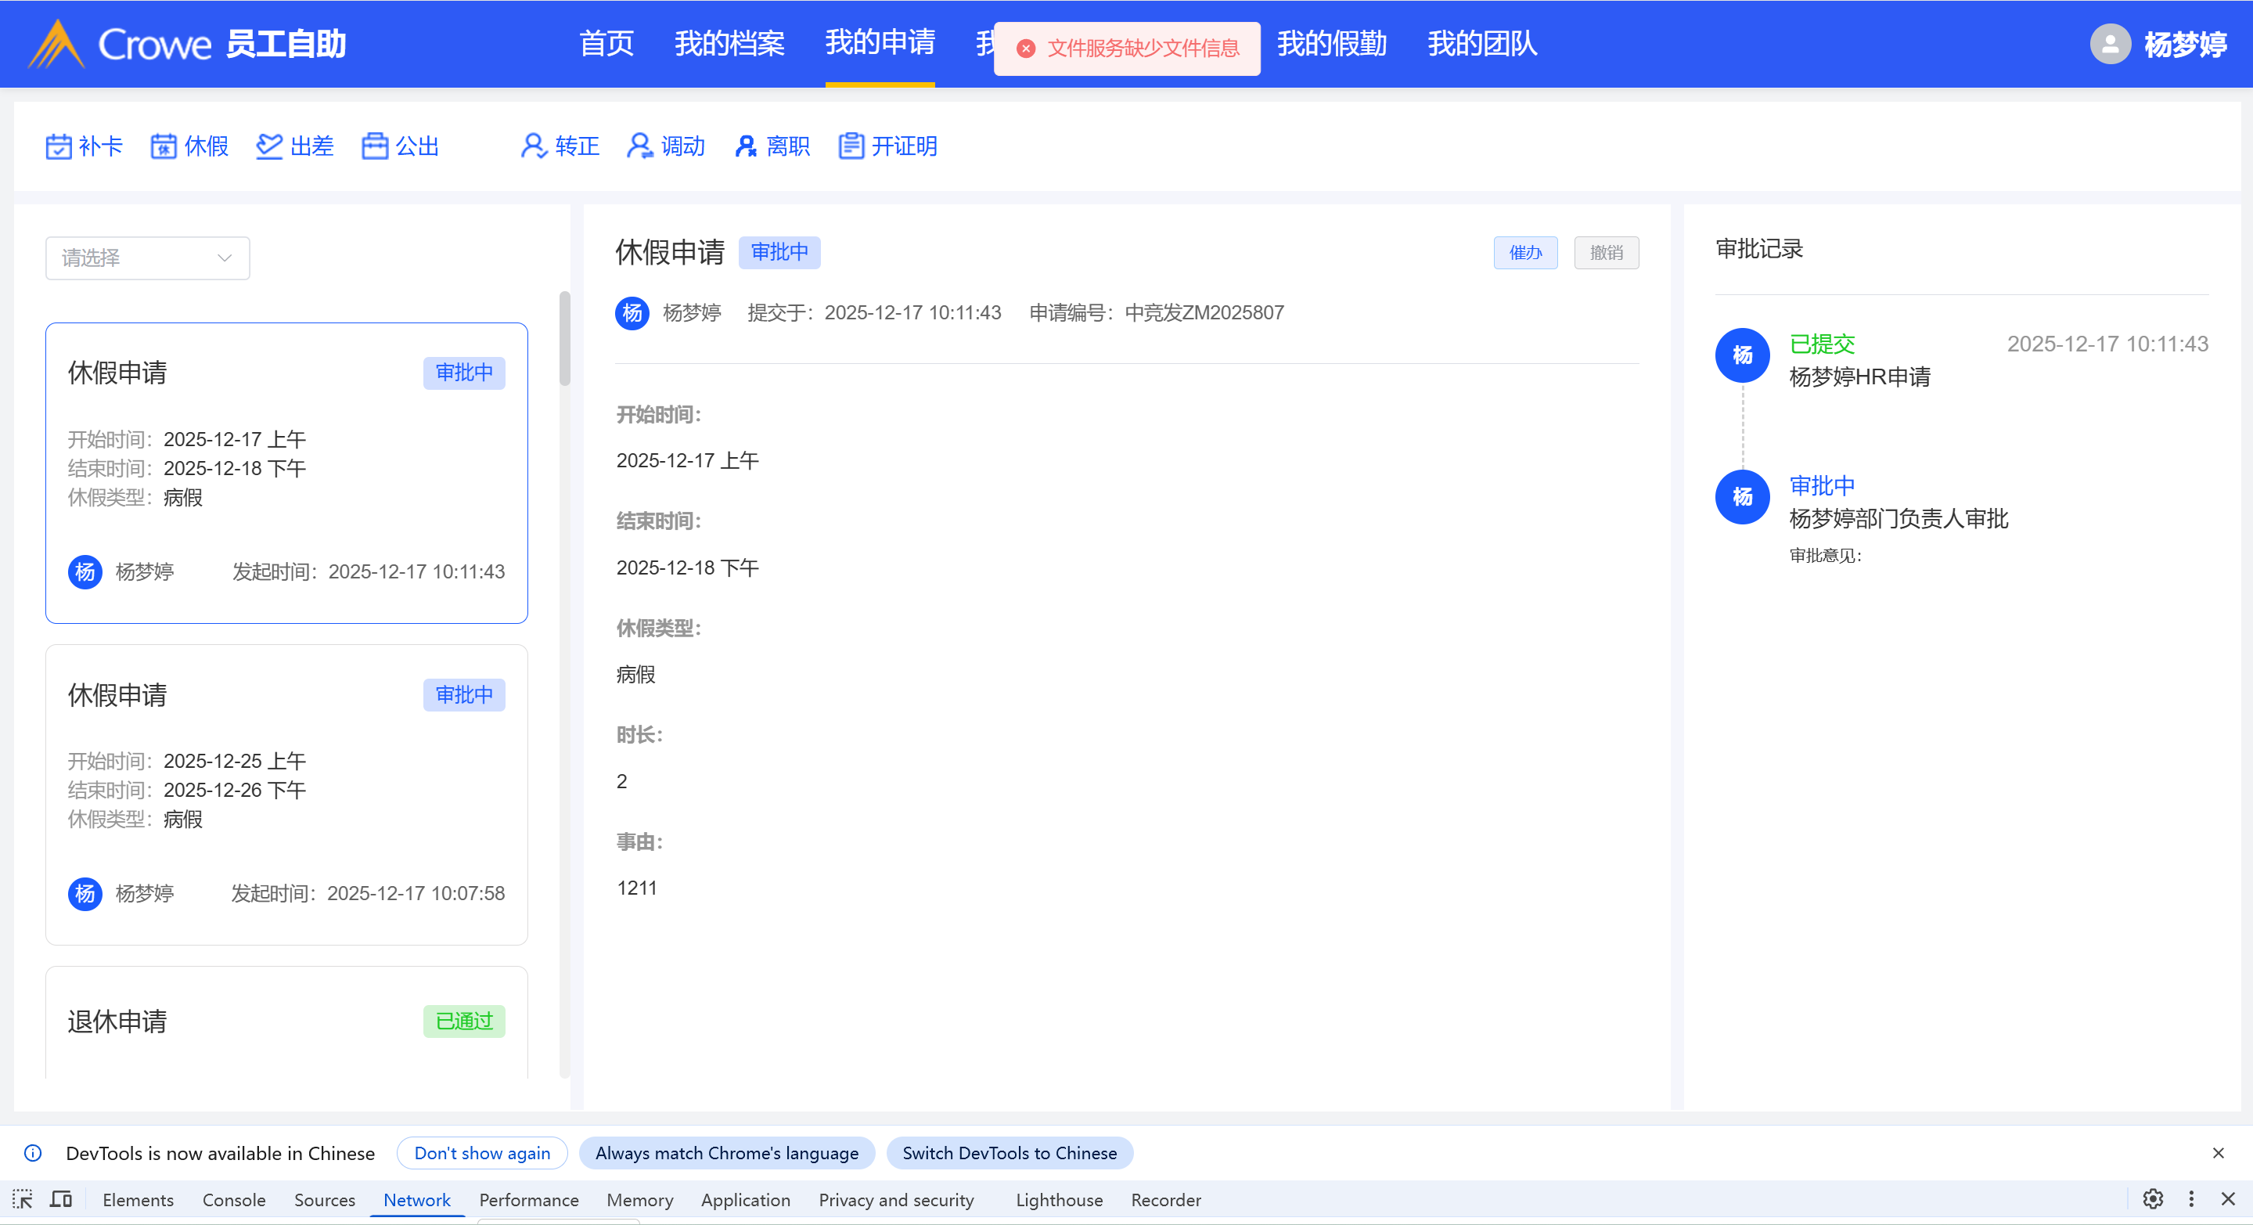This screenshot has height=1225, width=2253.
Task: Click the application list scrollbar
Action: (565, 339)
